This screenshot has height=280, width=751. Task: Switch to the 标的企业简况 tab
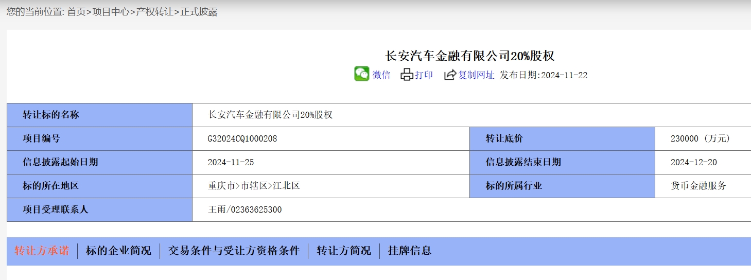coord(118,251)
